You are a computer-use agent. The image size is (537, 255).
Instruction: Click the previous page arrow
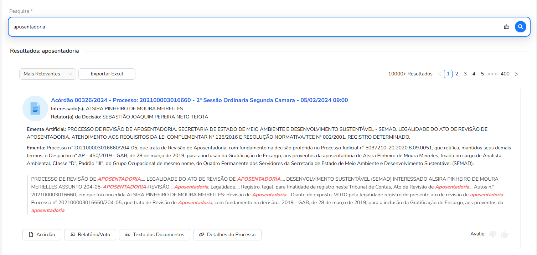point(440,74)
